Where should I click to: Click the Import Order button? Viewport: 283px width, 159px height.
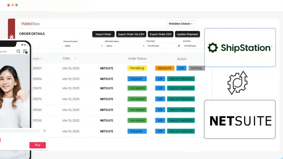pyautogui.click(x=103, y=34)
